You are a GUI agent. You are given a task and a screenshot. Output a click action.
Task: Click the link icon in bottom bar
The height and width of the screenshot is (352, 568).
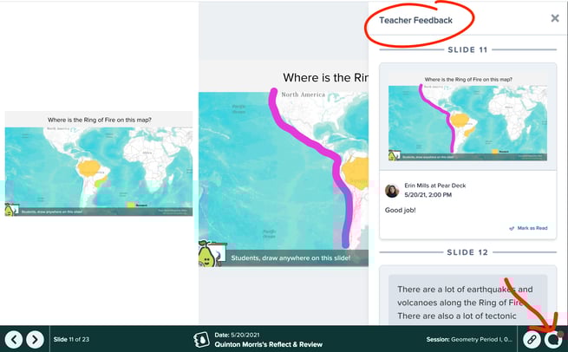(532, 339)
